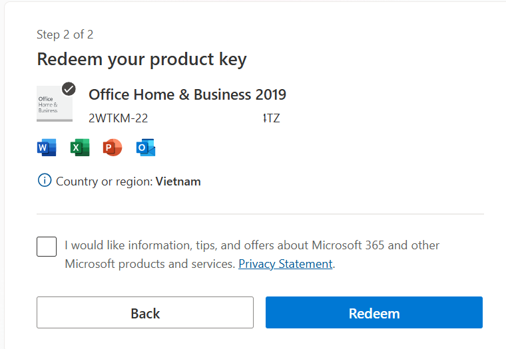
Task: Click the 'Microsoft products and services' text
Action: coord(150,264)
